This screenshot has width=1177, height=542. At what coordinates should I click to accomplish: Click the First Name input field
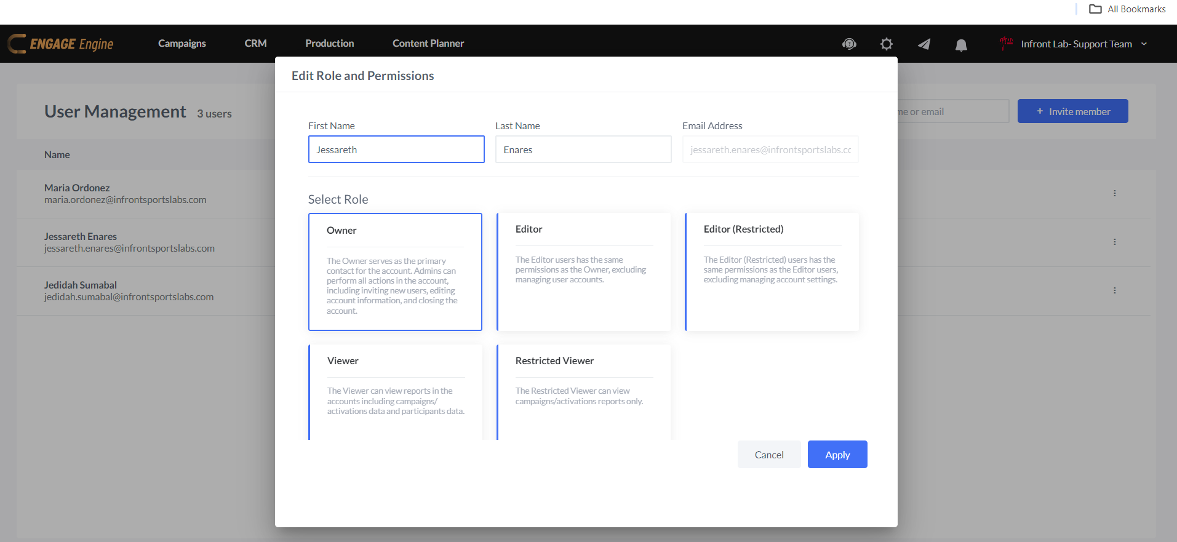[x=396, y=149]
